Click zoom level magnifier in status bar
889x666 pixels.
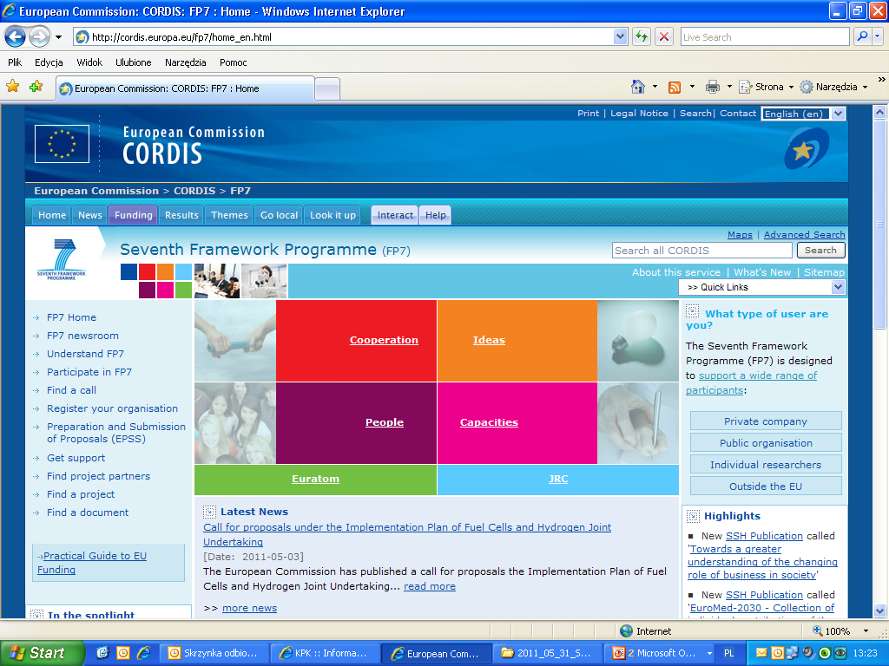coord(818,630)
